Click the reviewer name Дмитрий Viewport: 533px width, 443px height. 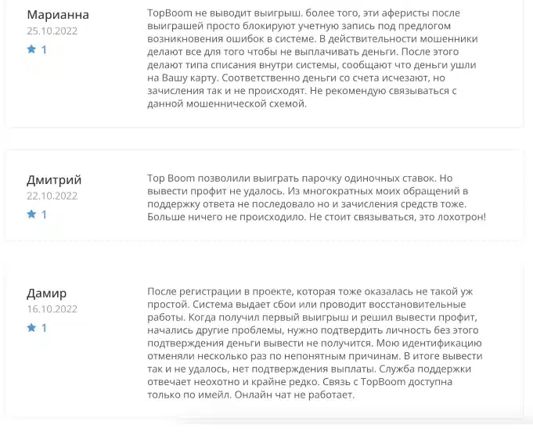(54, 180)
